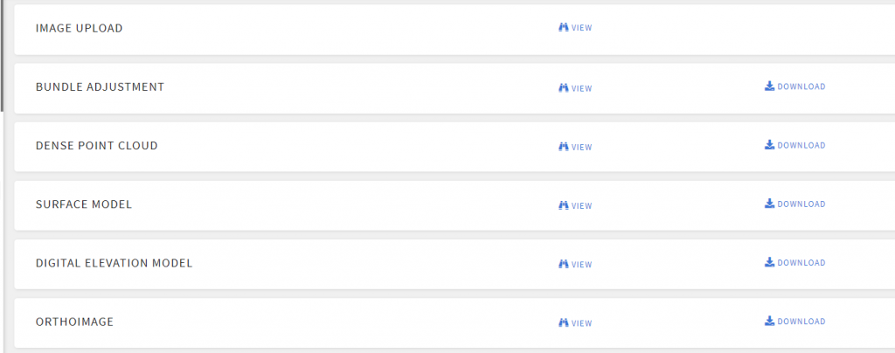Click download arrow icon for Dense Point Cloud

(769, 145)
